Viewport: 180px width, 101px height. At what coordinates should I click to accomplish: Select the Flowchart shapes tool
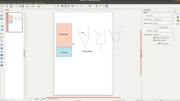pyautogui.click(x=2, y=55)
